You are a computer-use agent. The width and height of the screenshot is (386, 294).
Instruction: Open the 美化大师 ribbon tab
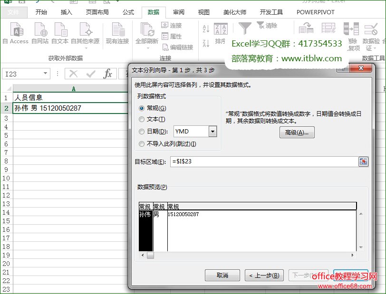236,12
